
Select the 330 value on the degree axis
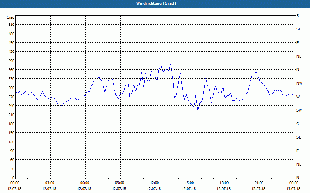pos(12,79)
